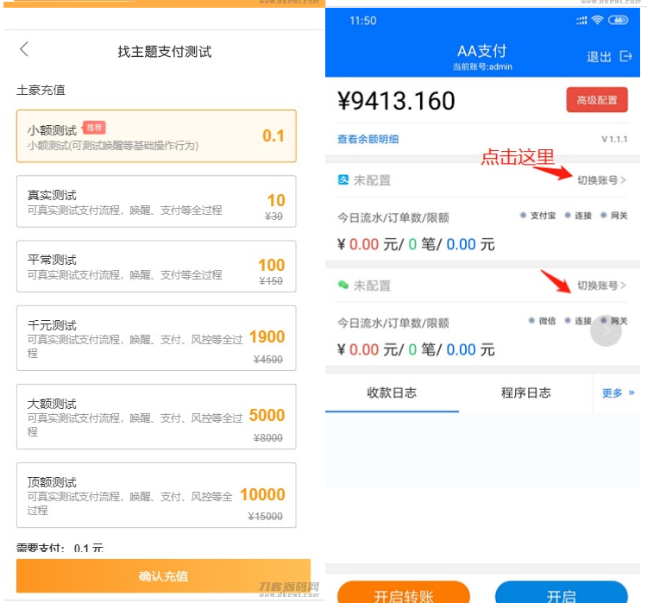Tap the WiFi status icon
660x603 pixels.
(x=596, y=20)
